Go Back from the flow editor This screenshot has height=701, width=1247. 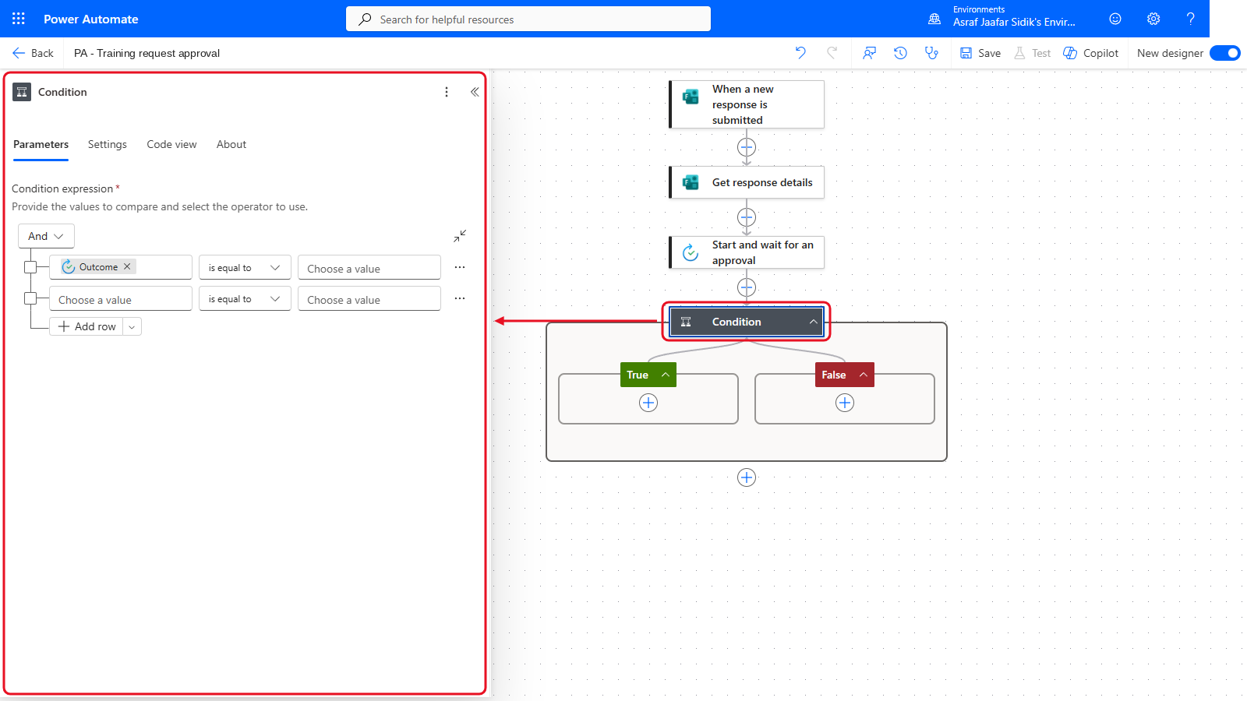point(33,53)
